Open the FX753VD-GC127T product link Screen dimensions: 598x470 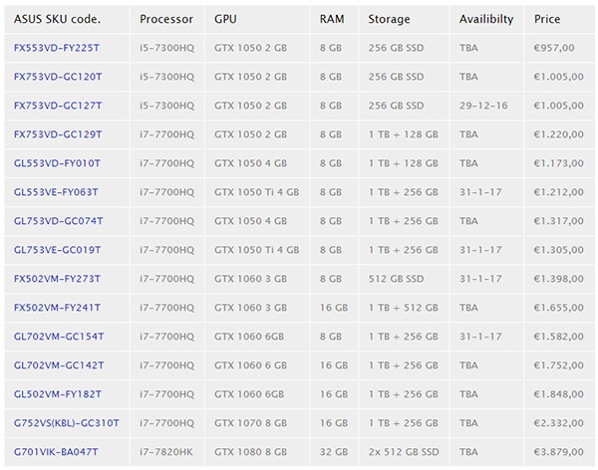click(58, 105)
